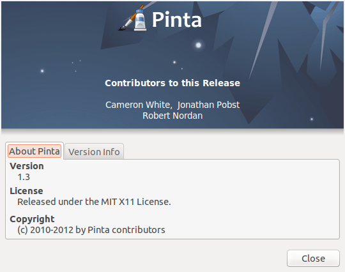Click contributor name Robert Nordan
Screen dimensions: 345x272
coord(172,116)
